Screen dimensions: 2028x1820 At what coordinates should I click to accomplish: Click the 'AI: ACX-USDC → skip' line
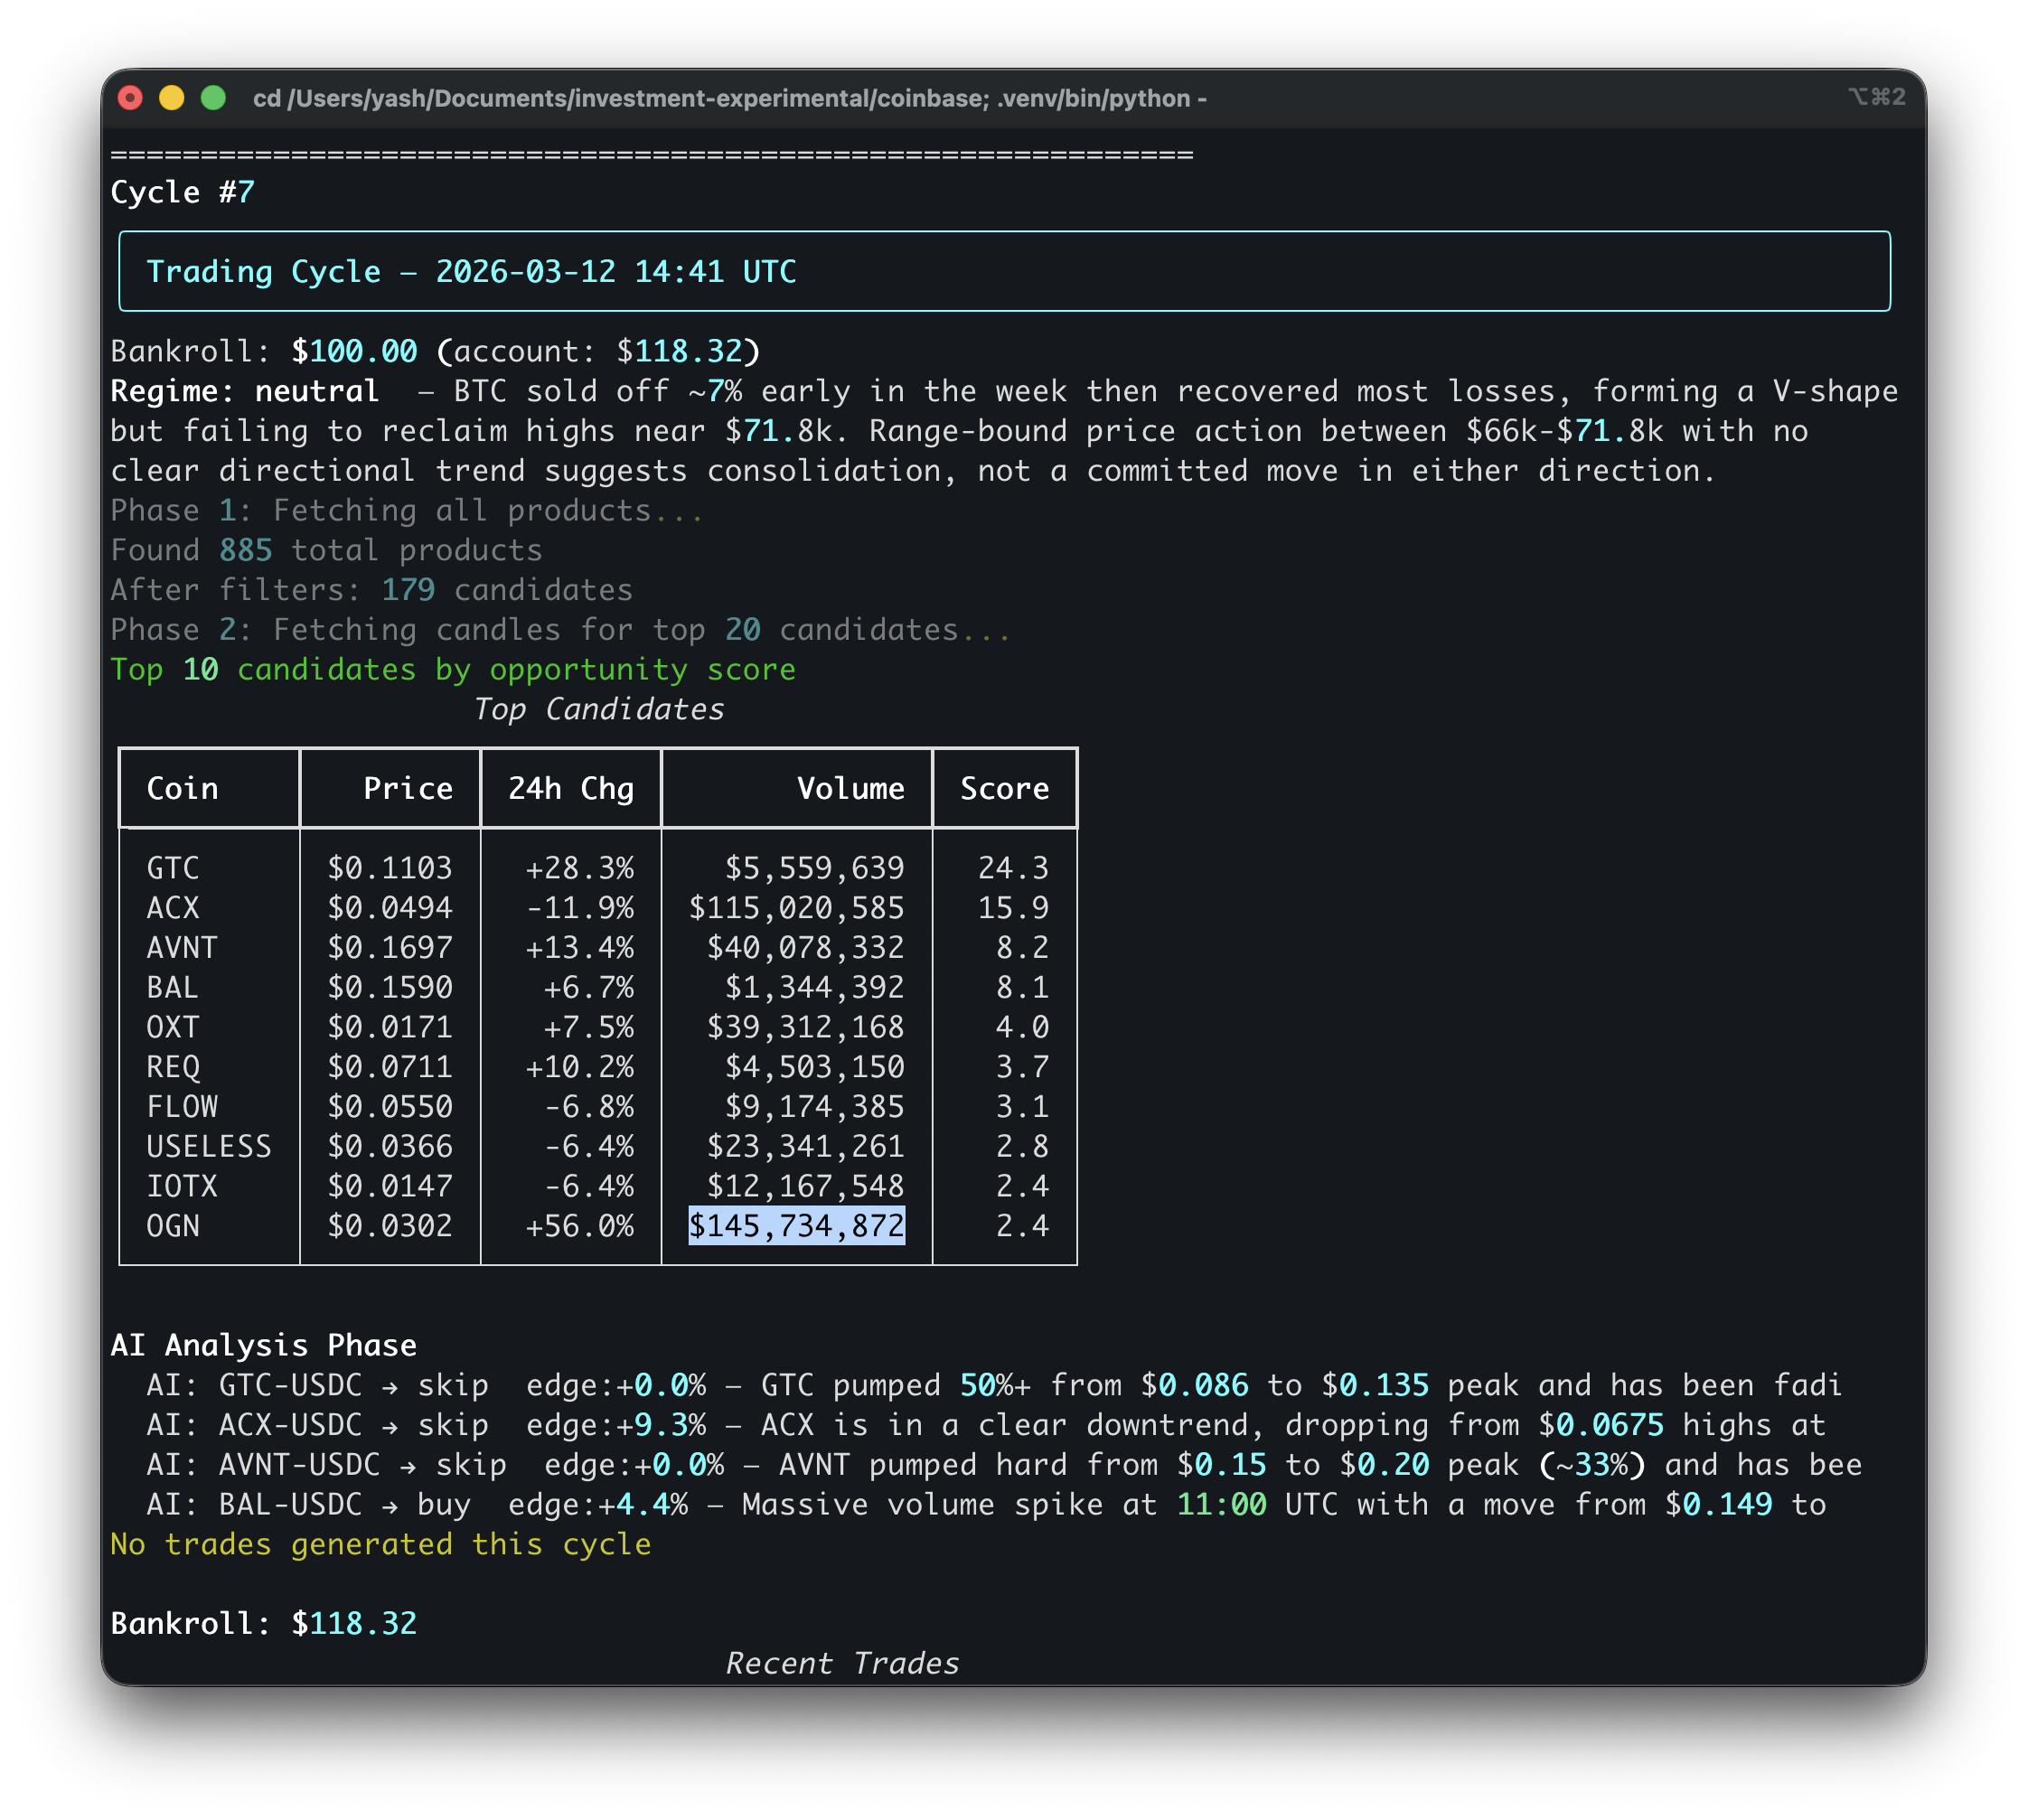(986, 1425)
